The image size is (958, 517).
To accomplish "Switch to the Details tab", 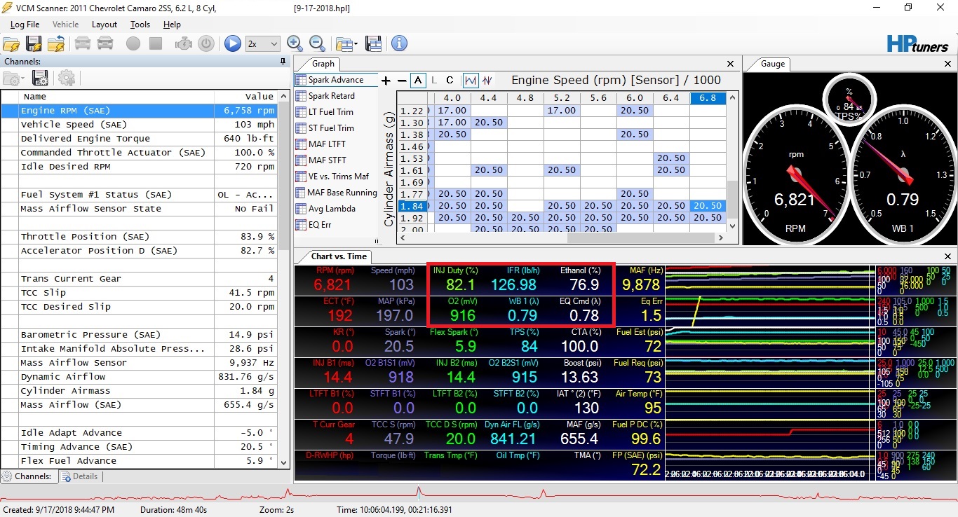I will [79, 476].
